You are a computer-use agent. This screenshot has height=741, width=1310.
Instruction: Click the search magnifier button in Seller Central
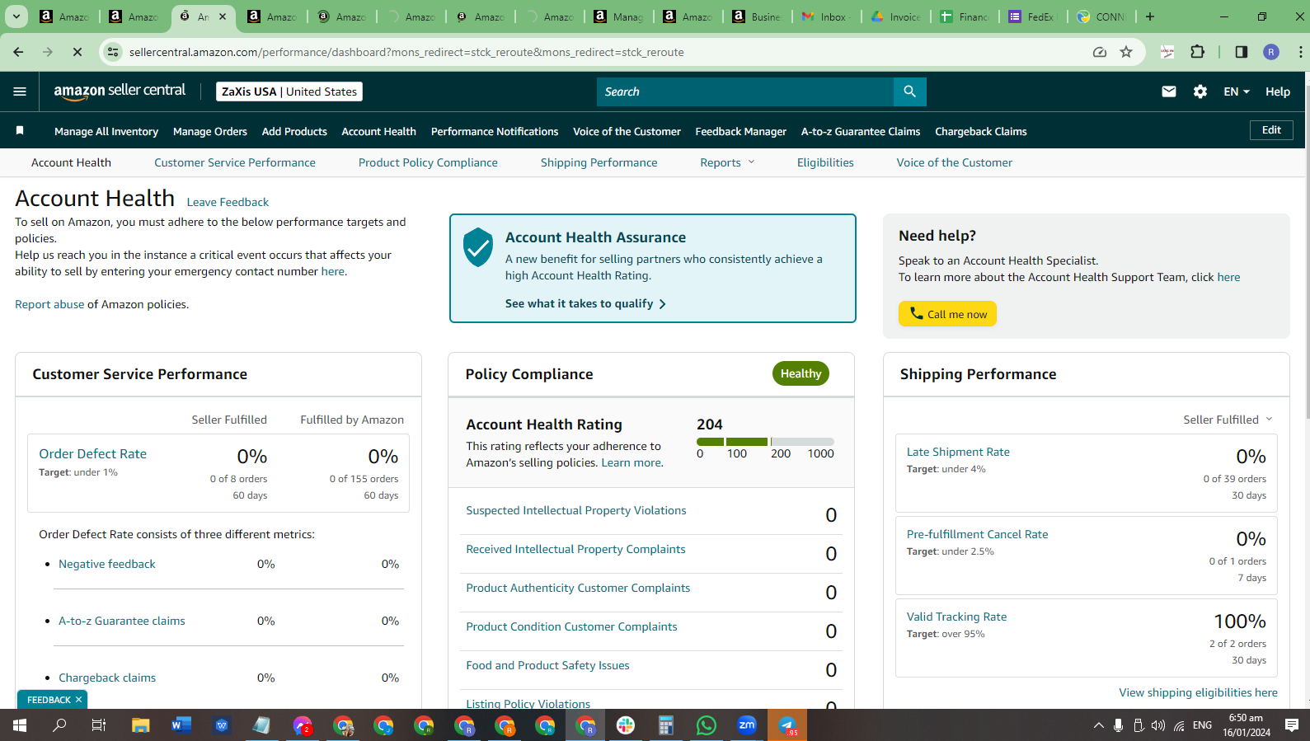click(909, 91)
